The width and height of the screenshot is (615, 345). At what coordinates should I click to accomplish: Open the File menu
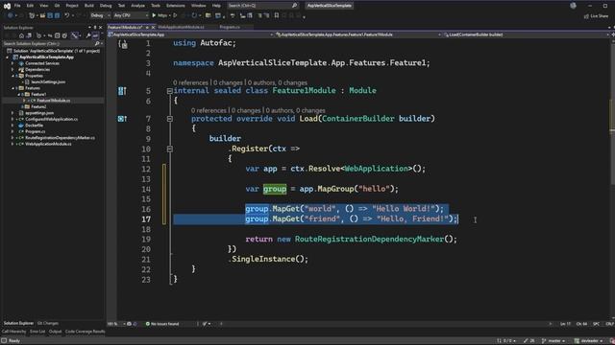coord(17,6)
